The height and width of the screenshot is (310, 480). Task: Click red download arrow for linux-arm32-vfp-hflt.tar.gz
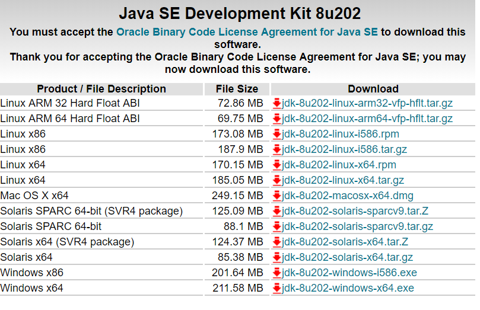[x=276, y=104]
